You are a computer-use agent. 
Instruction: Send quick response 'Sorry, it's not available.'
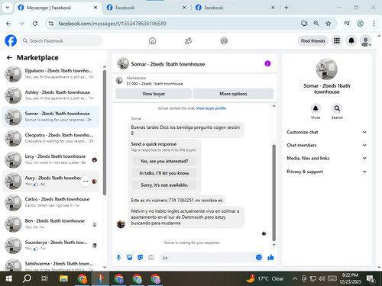point(164,185)
